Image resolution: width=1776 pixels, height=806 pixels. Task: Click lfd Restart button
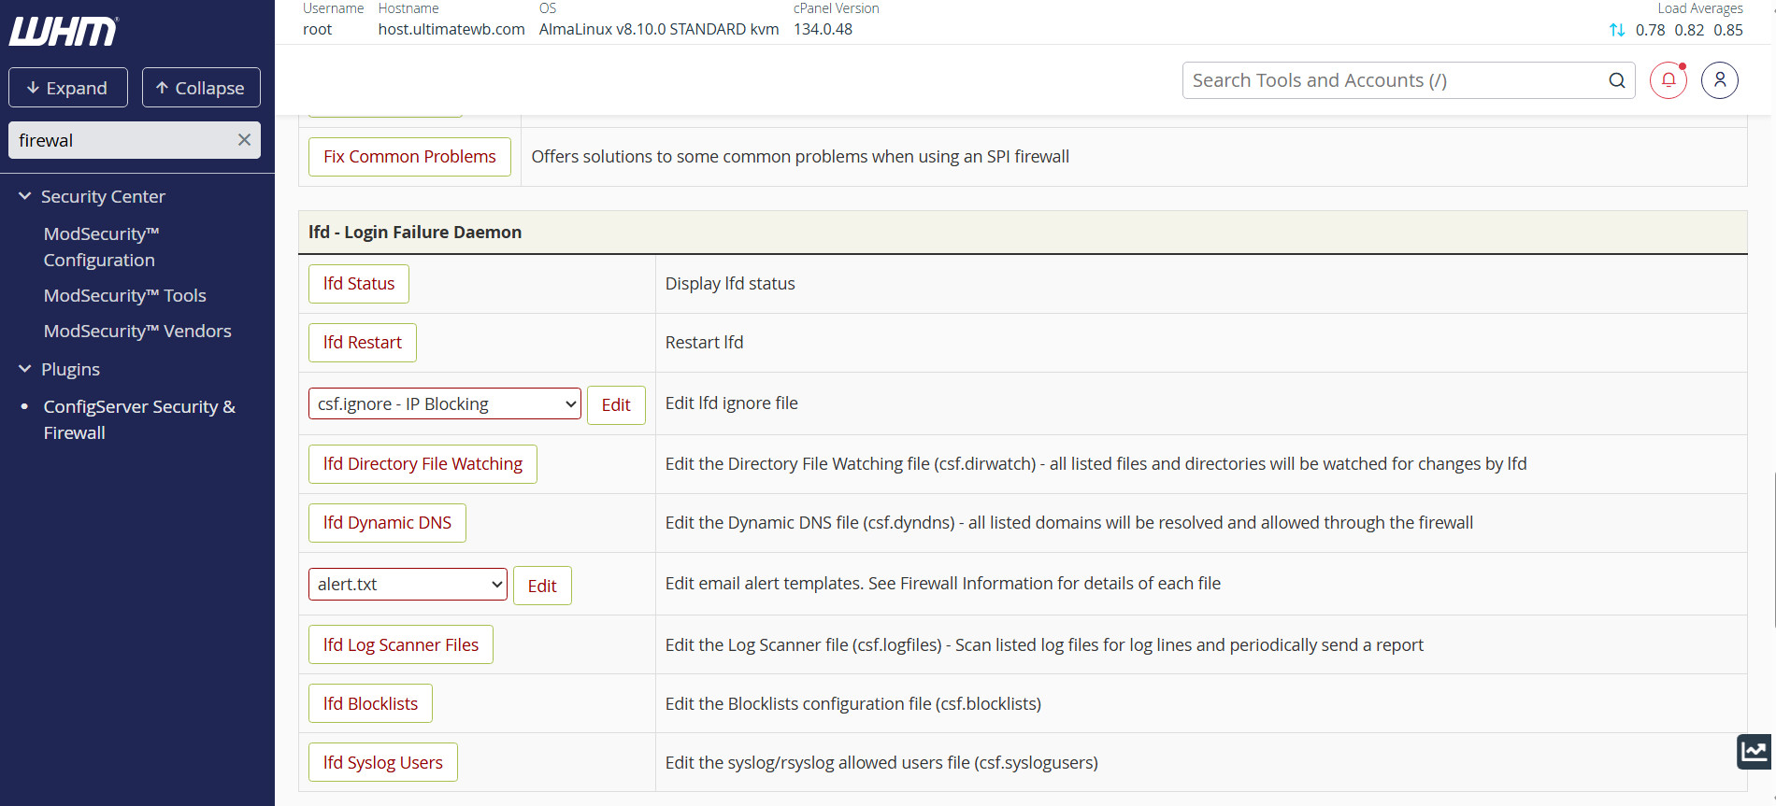coord(363,343)
